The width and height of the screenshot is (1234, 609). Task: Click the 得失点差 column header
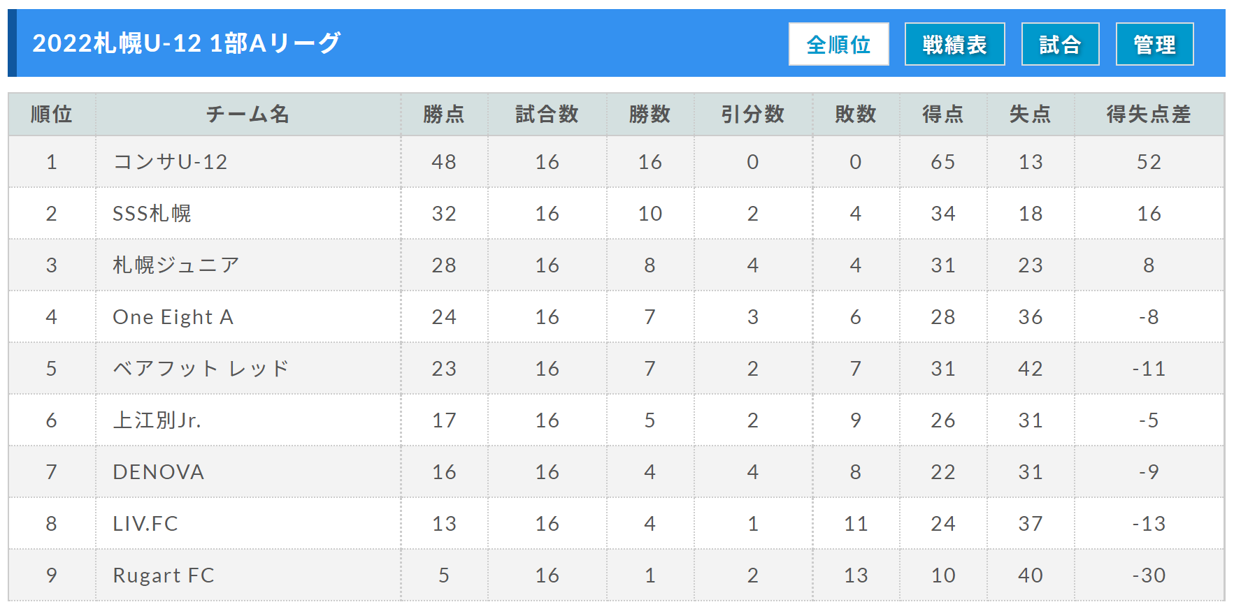1149,114
